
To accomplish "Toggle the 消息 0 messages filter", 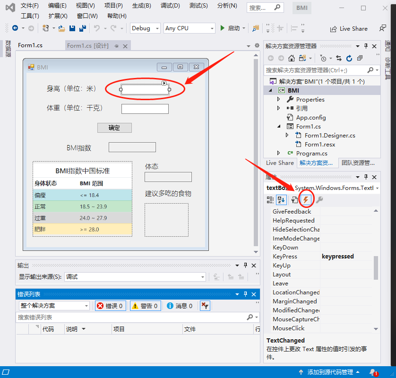I will click(180, 305).
